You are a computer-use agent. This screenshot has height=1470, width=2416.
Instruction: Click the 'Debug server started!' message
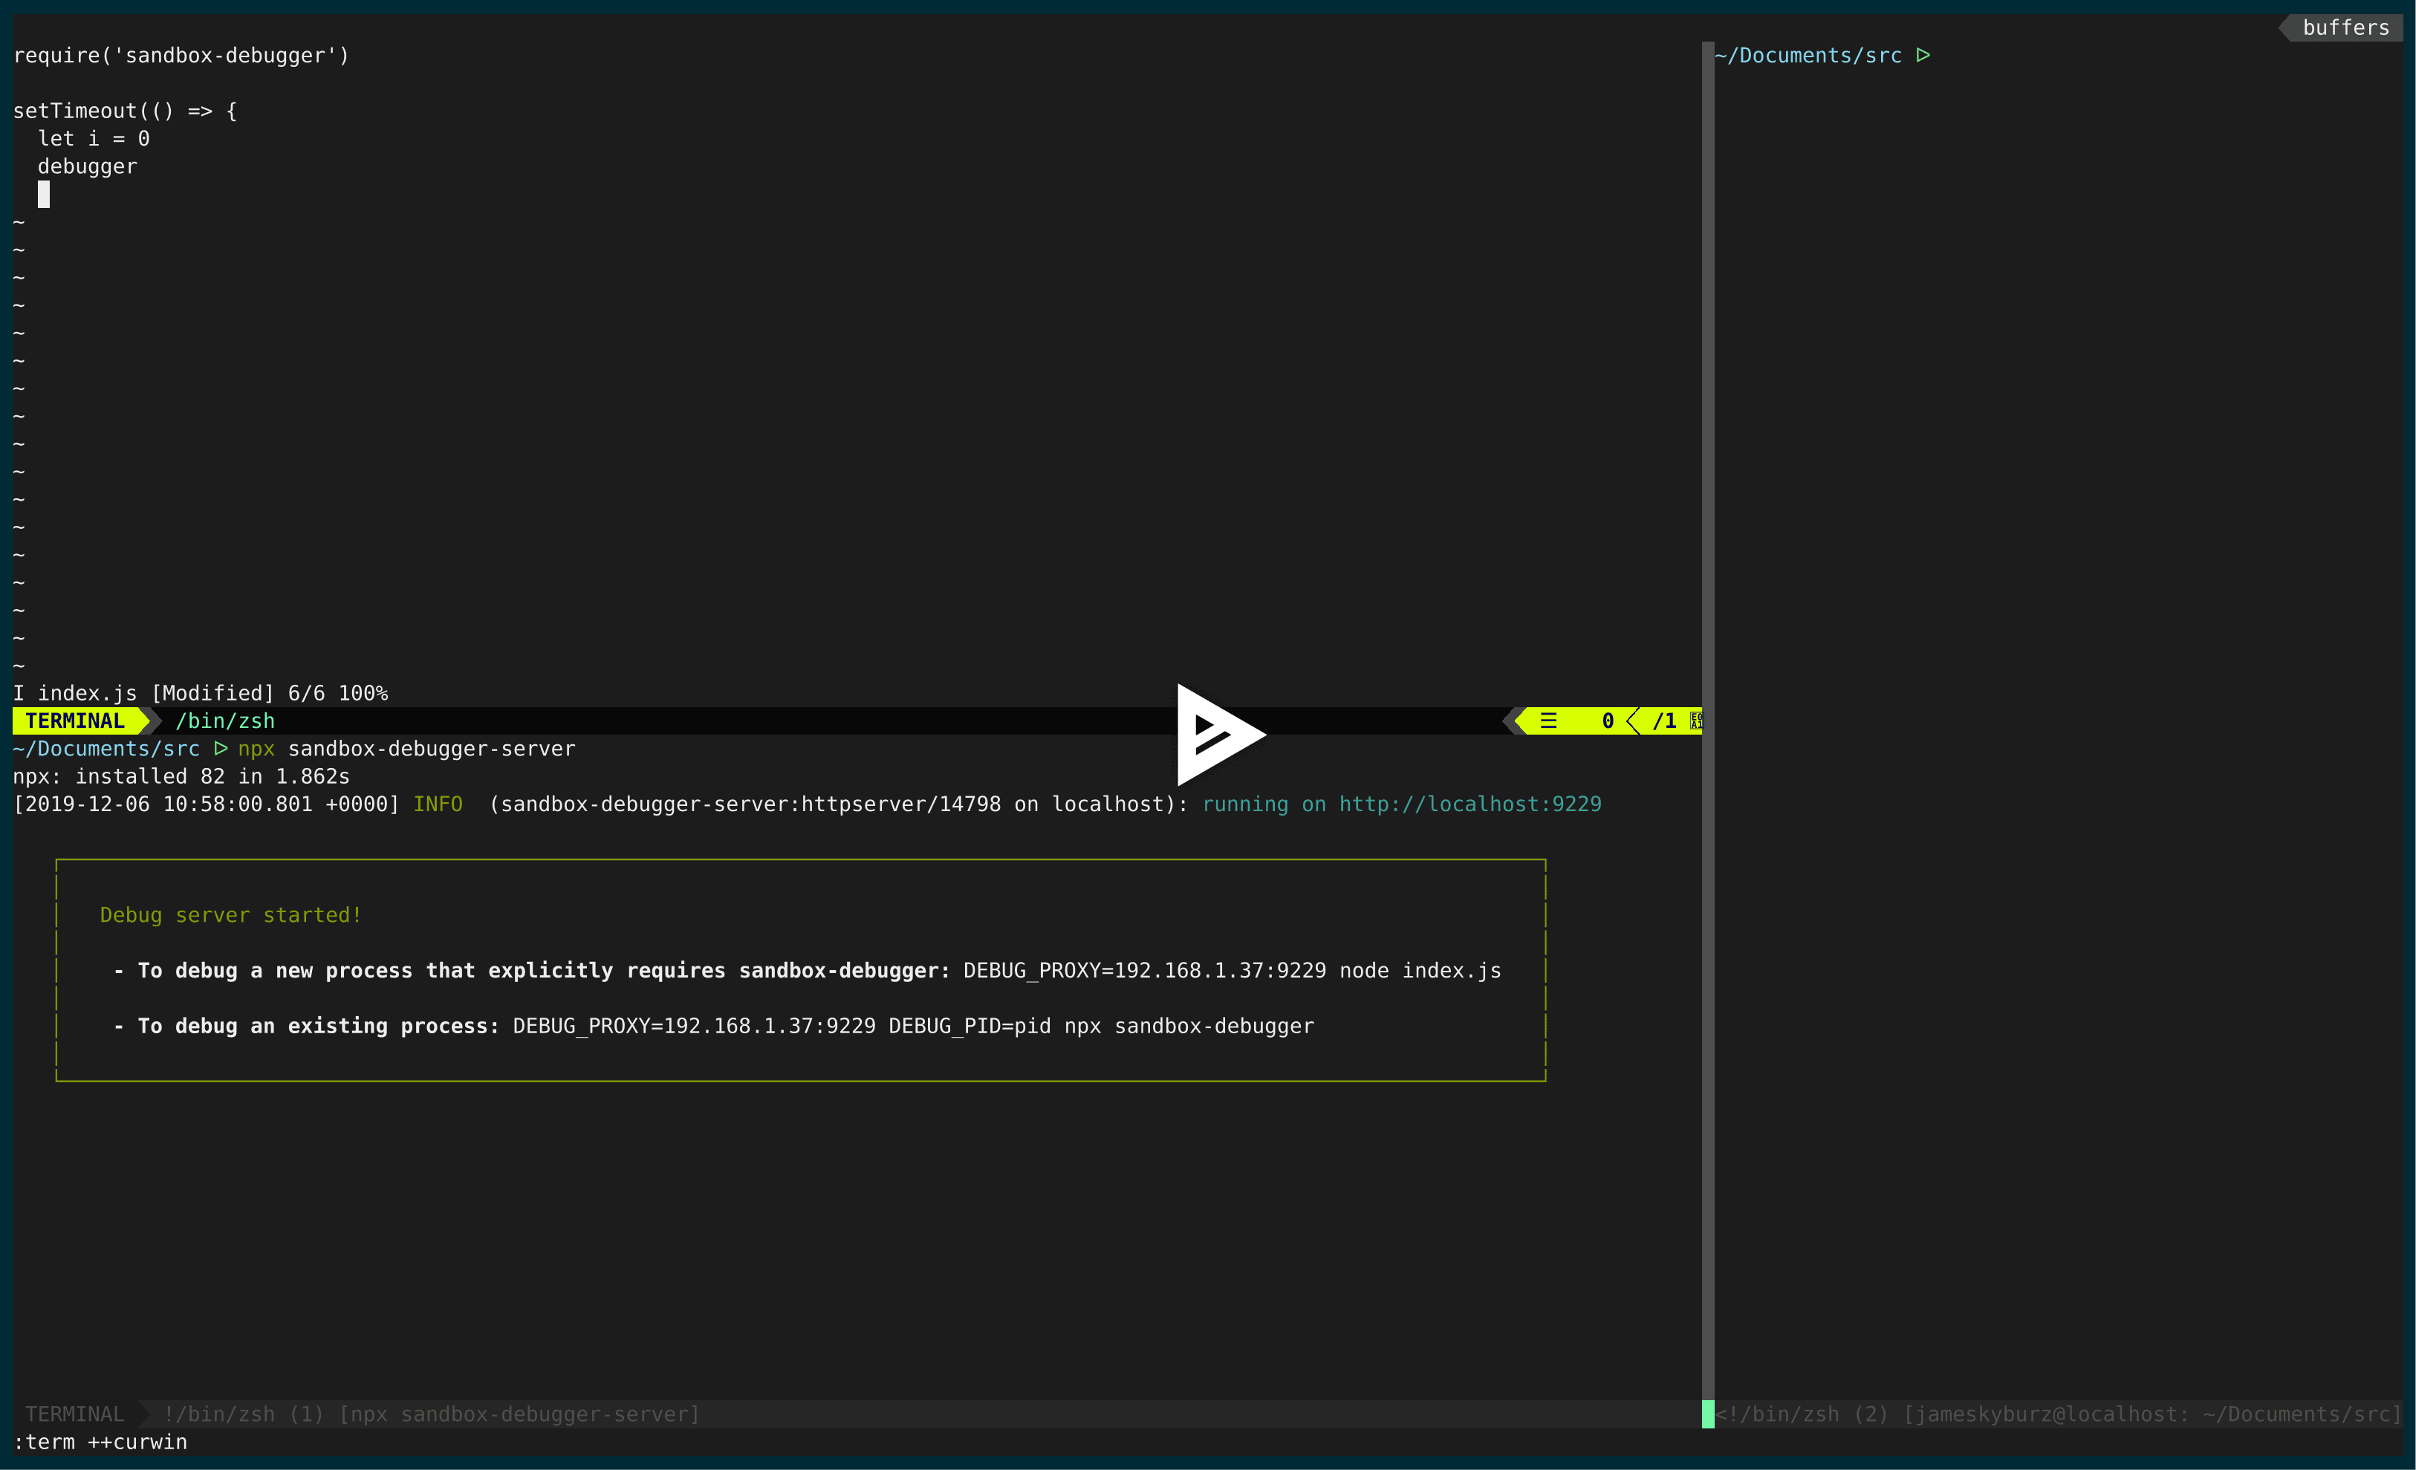[230, 915]
